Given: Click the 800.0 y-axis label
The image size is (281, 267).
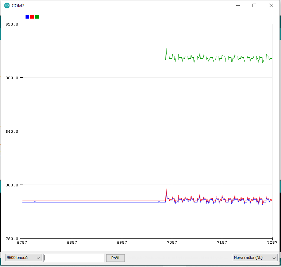Looking at the screenshot, I should [x=11, y=185].
